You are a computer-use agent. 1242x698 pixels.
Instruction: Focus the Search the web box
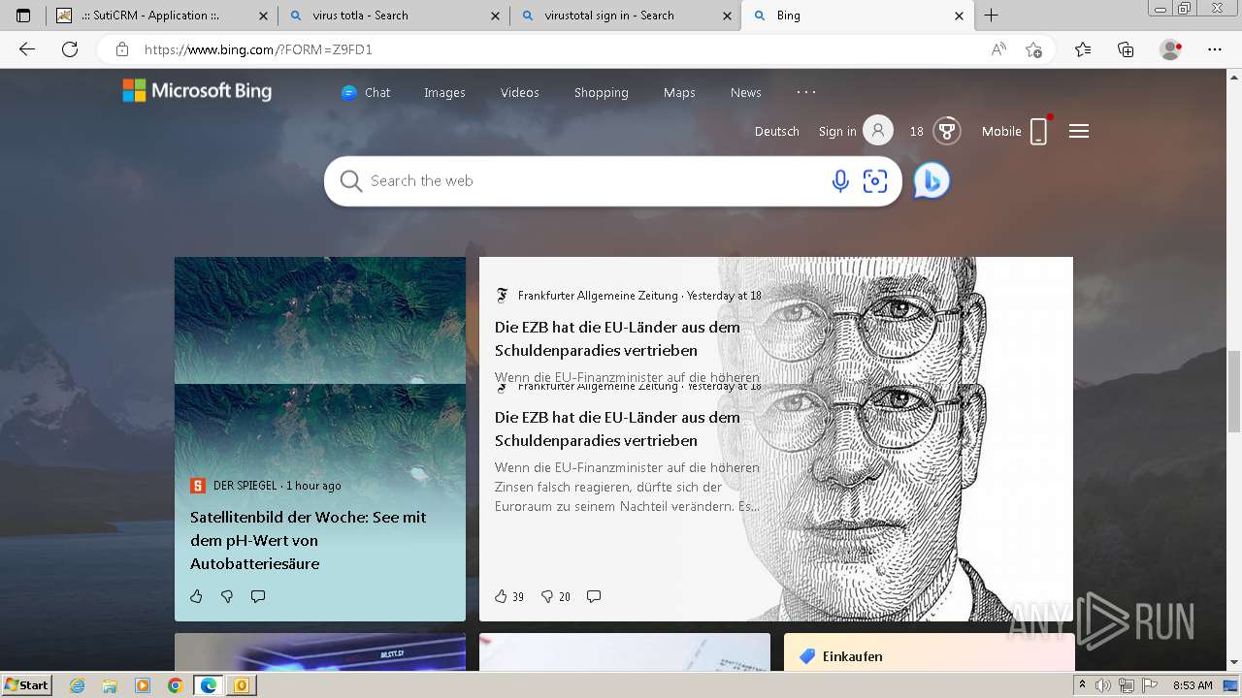pos(597,181)
